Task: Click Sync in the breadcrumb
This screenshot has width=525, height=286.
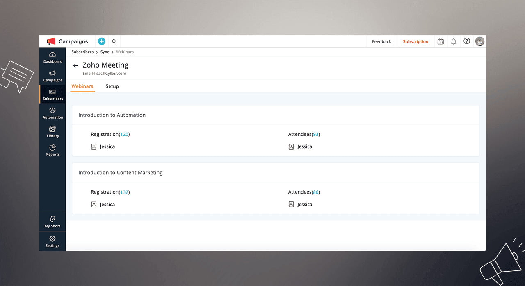Action: (x=105, y=52)
